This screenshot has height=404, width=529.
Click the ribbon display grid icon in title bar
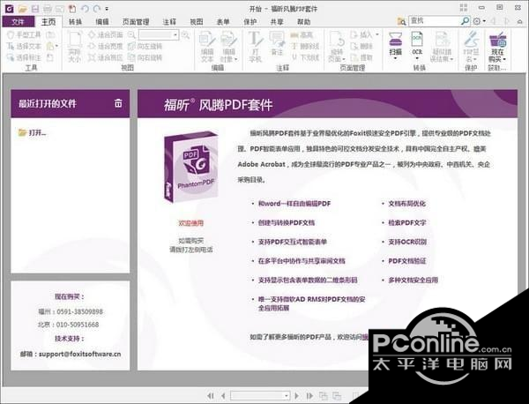(464, 8)
